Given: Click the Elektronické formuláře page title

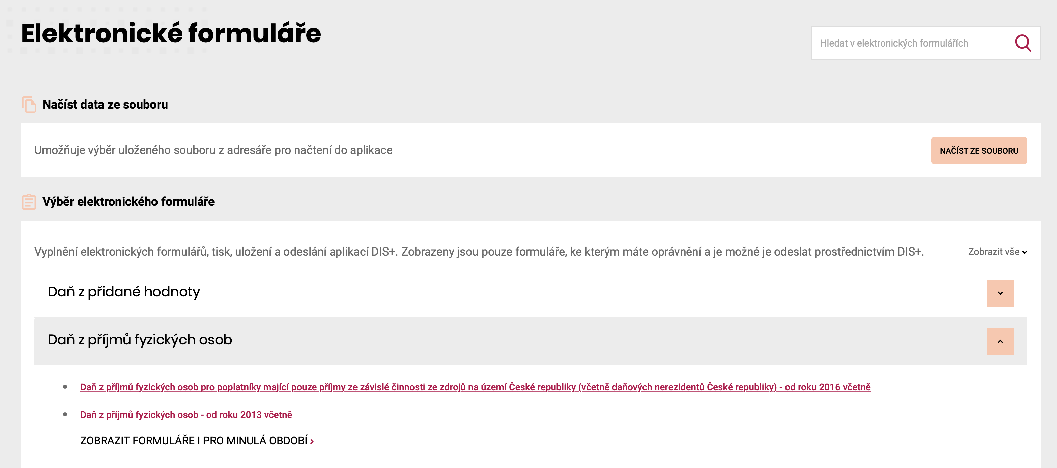Looking at the screenshot, I should click(171, 33).
